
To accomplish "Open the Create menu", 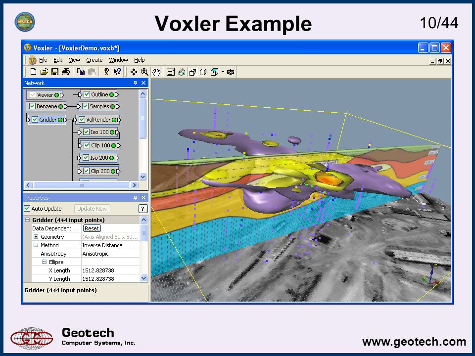I will click(x=94, y=60).
